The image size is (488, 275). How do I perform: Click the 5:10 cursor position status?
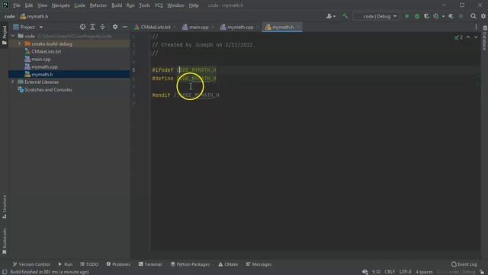point(376,272)
